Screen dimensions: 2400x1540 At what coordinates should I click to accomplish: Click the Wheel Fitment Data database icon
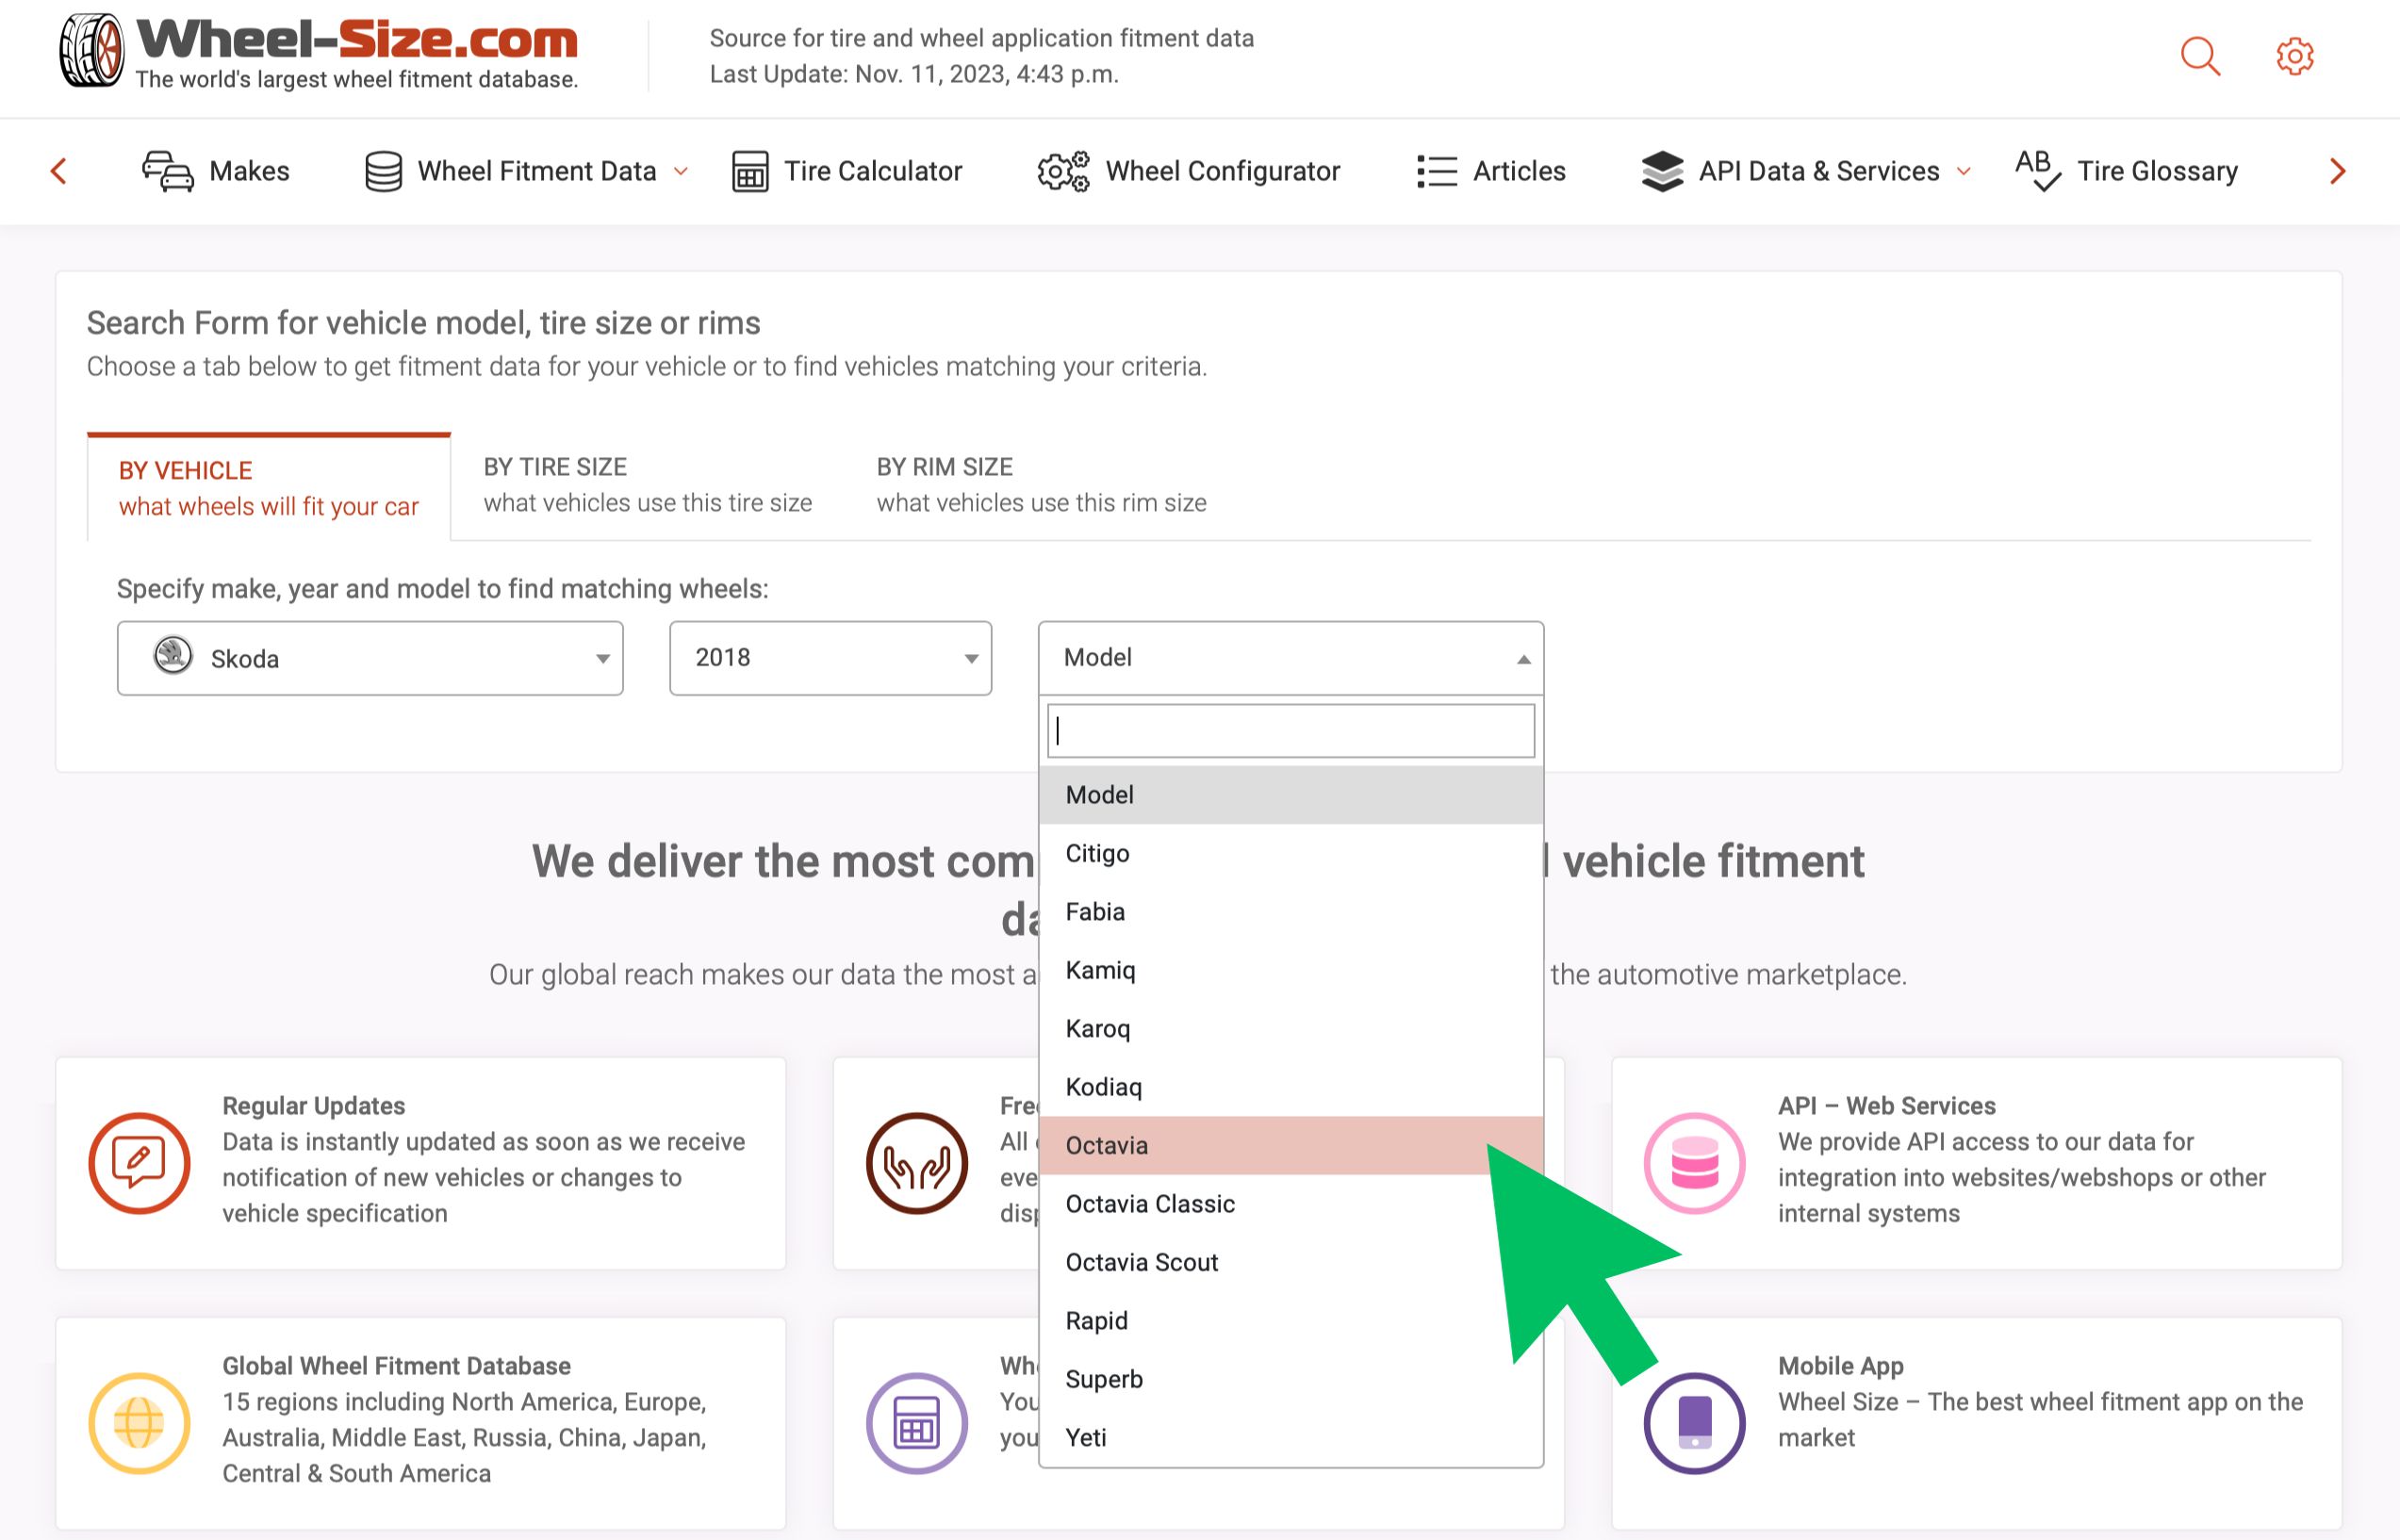(x=383, y=171)
